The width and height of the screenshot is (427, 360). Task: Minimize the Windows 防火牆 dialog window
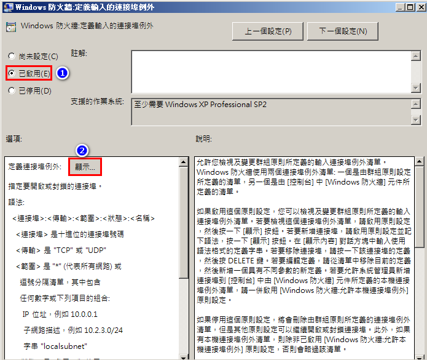pyautogui.click(x=400, y=7)
